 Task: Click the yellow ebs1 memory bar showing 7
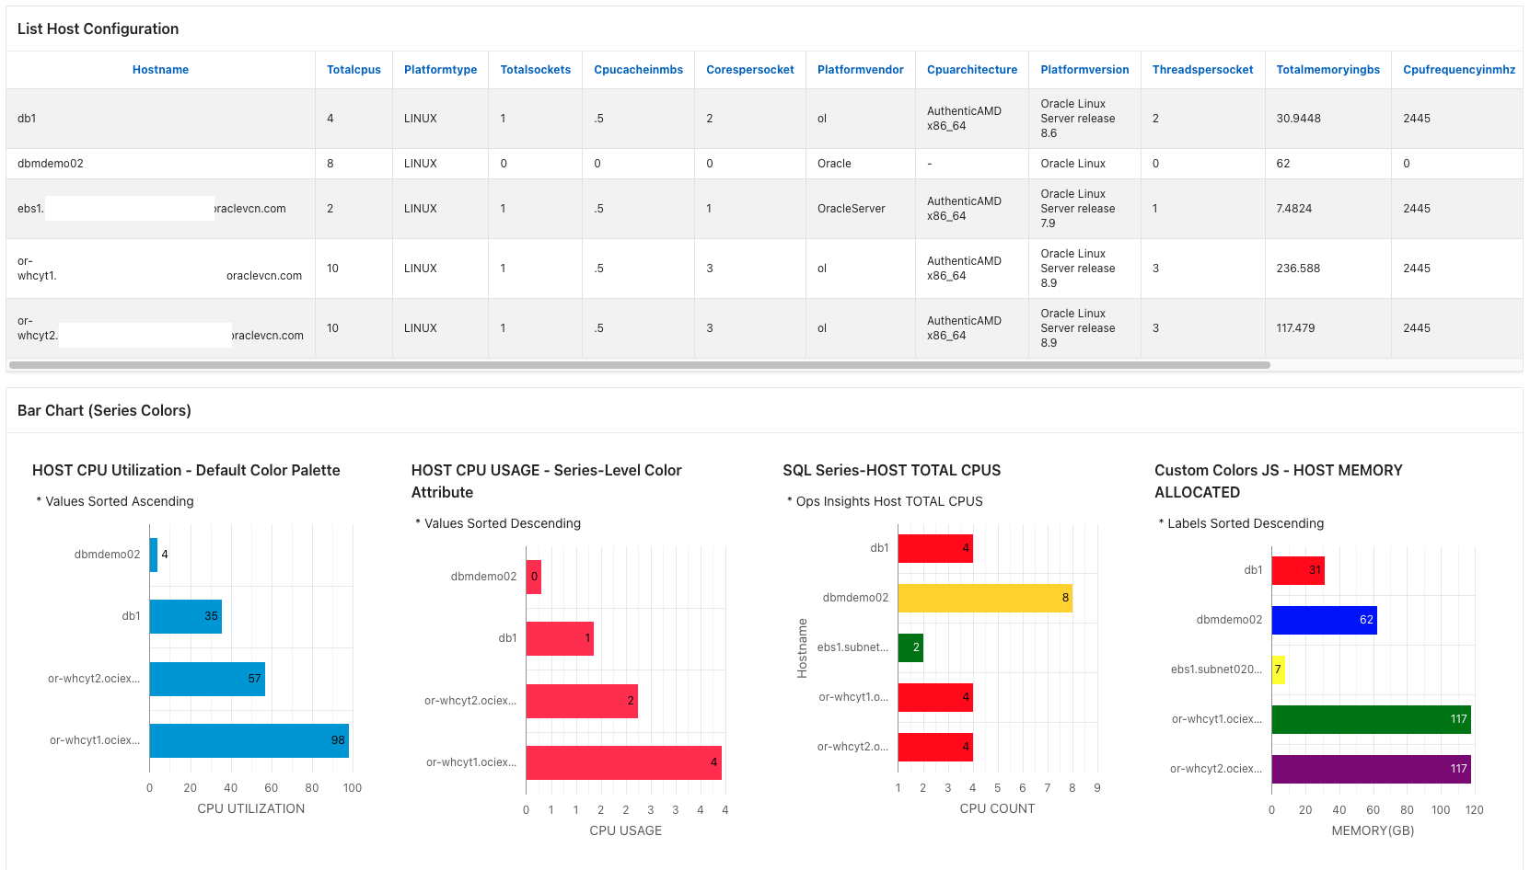[1278, 670]
